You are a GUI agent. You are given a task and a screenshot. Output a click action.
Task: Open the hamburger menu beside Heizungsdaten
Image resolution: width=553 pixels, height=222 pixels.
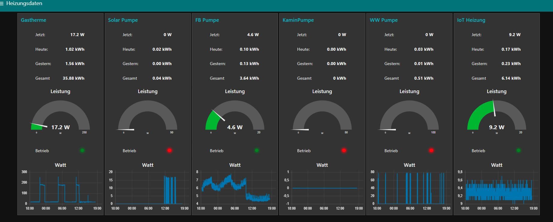[1, 4]
